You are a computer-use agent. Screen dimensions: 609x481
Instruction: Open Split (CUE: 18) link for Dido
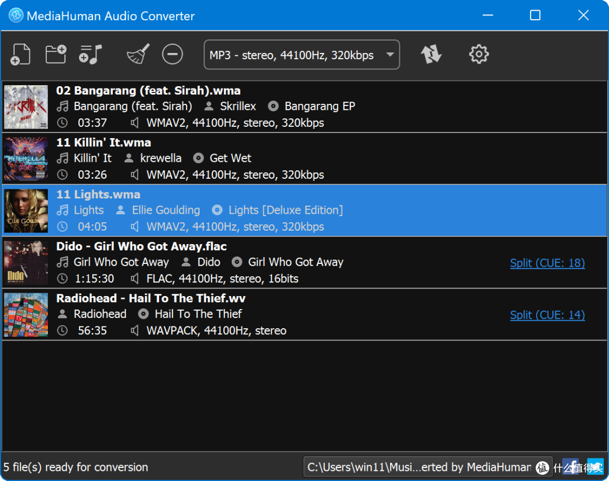point(547,263)
